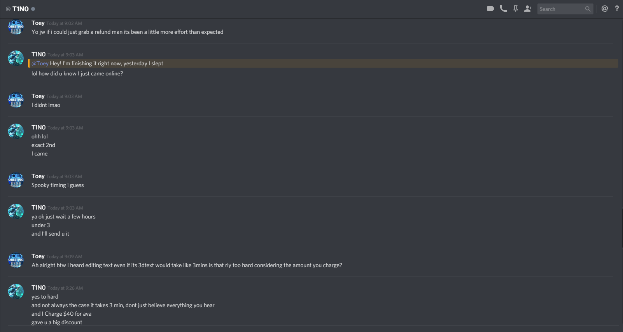Click the highlighted mention message about finishing it
The height and width of the screenshot is (332, 623).
(323, 63)
